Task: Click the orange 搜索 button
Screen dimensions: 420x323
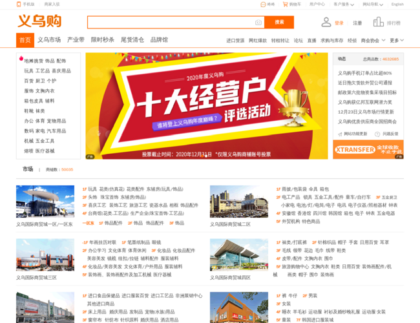Action: tap(279, 22)
